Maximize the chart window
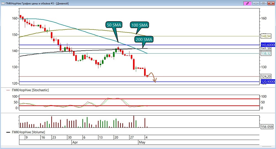276x149 pixels. click(x=264, y=3)
